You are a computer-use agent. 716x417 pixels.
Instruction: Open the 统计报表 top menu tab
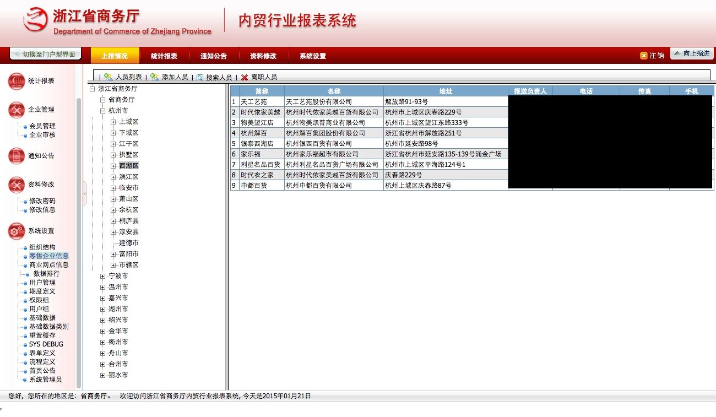point(164,56)
